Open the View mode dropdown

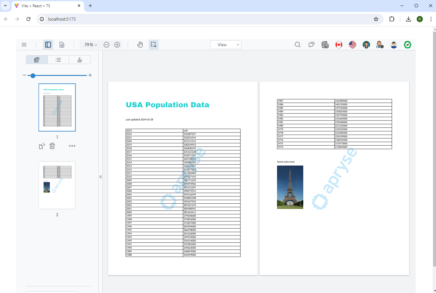point(226,45)
